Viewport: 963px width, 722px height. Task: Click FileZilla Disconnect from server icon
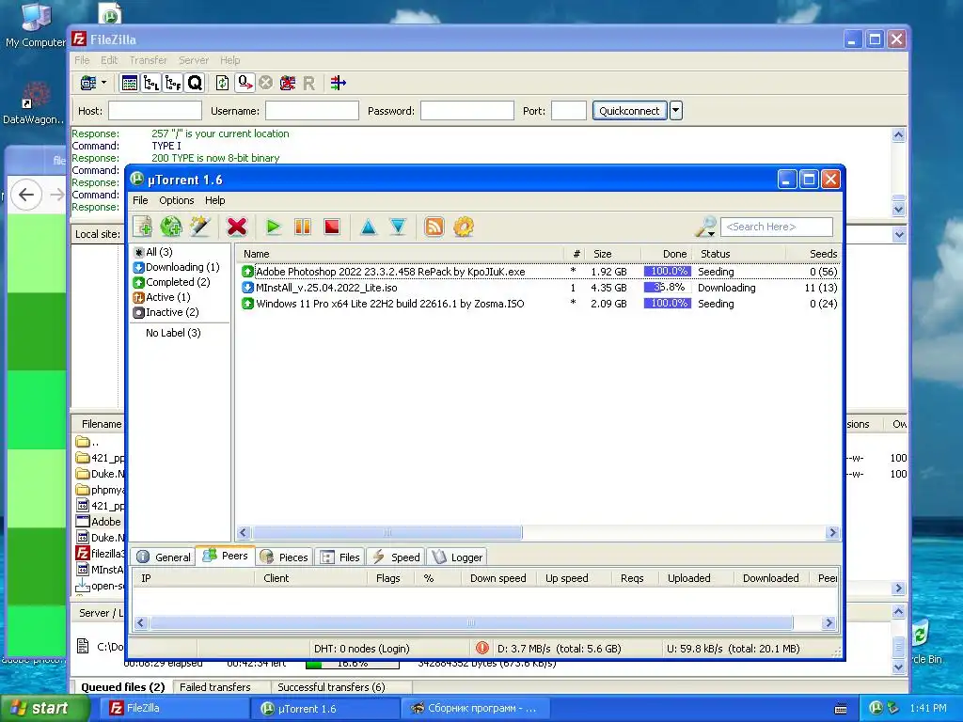(288, 83)
